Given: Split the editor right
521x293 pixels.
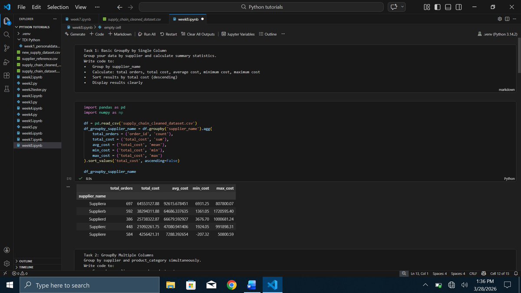Looking at the screenshot, I should click(507, 19).
